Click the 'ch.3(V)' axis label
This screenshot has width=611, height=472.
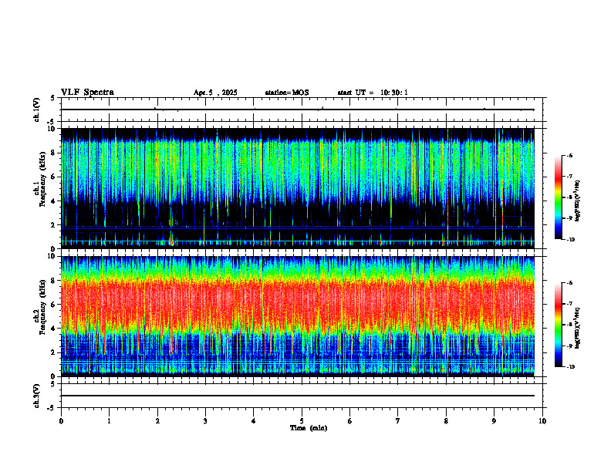point(37,396)
